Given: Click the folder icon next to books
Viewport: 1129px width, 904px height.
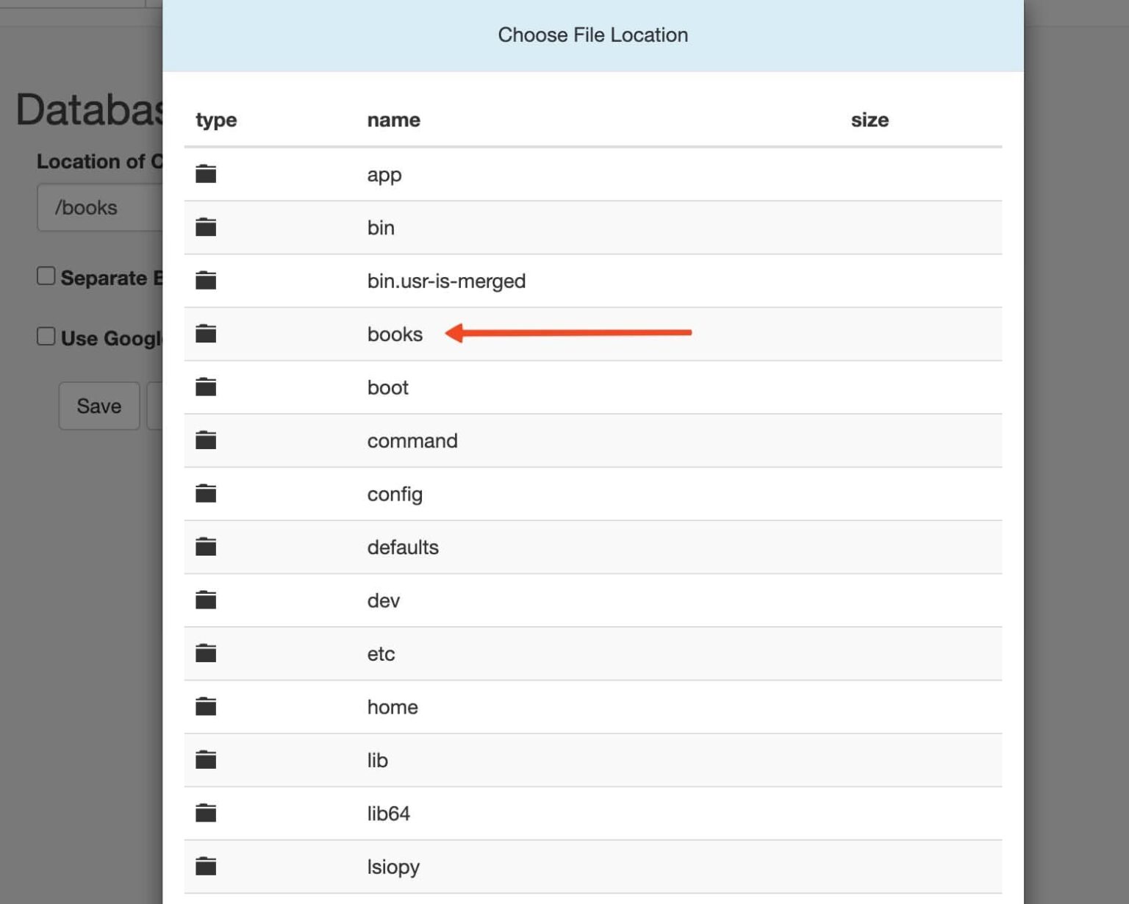Looking at the screenshot, I should [x=206, y=334].
